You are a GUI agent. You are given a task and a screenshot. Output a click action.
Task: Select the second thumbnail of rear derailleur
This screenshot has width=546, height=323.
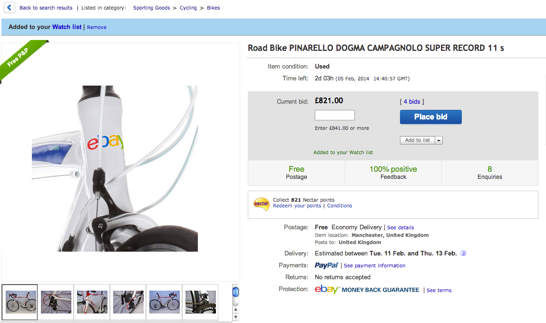pyautogui.click(x=56, y=302)
